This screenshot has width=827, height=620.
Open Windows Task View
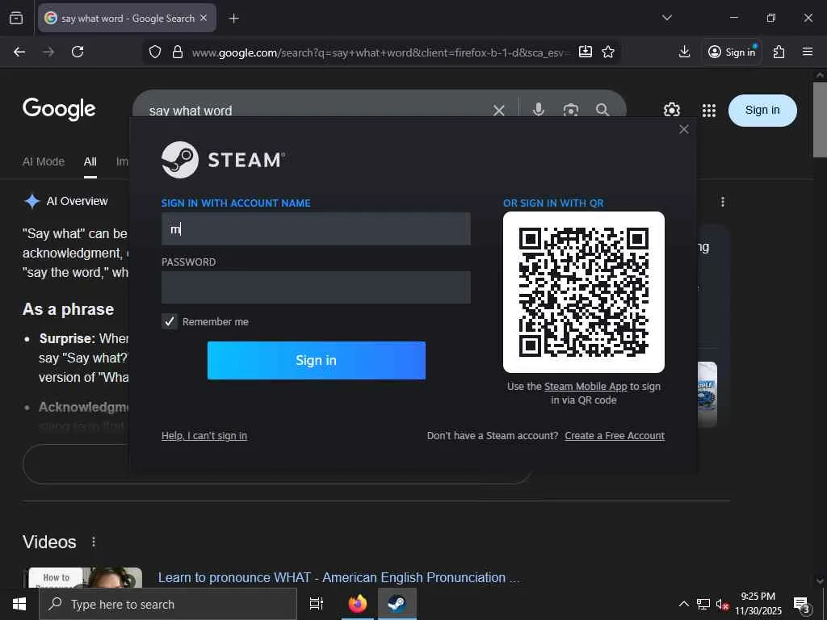tap(316, 604)
